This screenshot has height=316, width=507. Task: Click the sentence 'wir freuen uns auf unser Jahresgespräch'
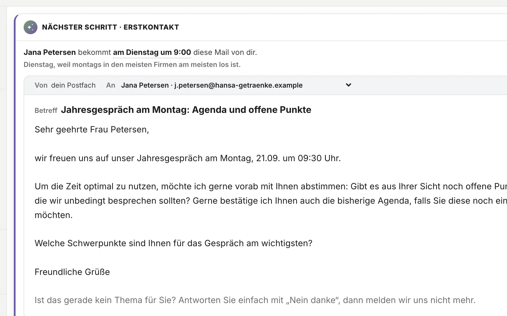(188, 158)
